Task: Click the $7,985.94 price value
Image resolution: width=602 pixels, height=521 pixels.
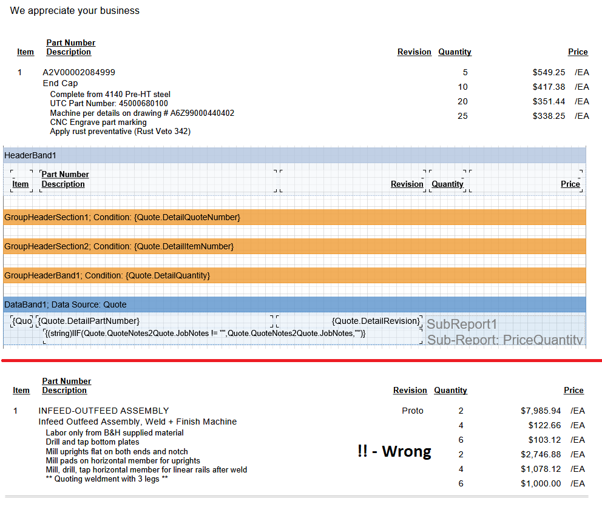Action: (541, 411)
